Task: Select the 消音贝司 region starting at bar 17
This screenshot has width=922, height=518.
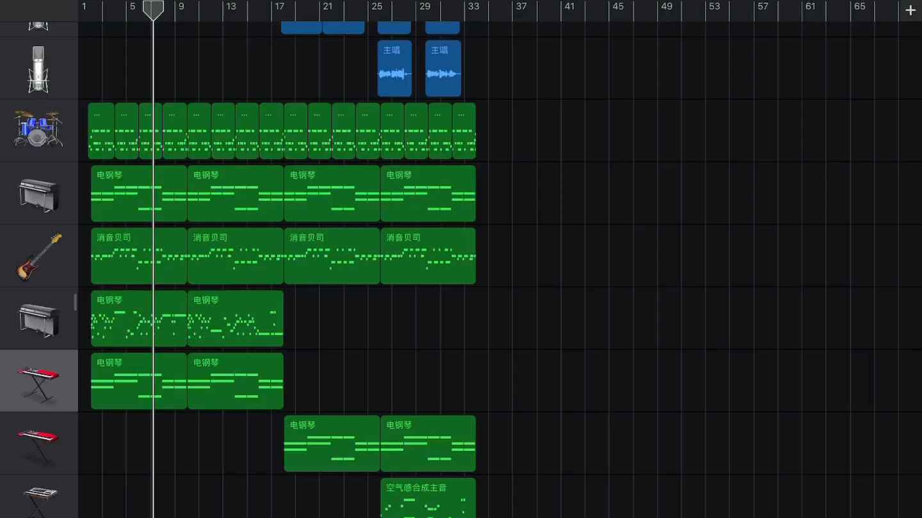Action: [332, 256]
